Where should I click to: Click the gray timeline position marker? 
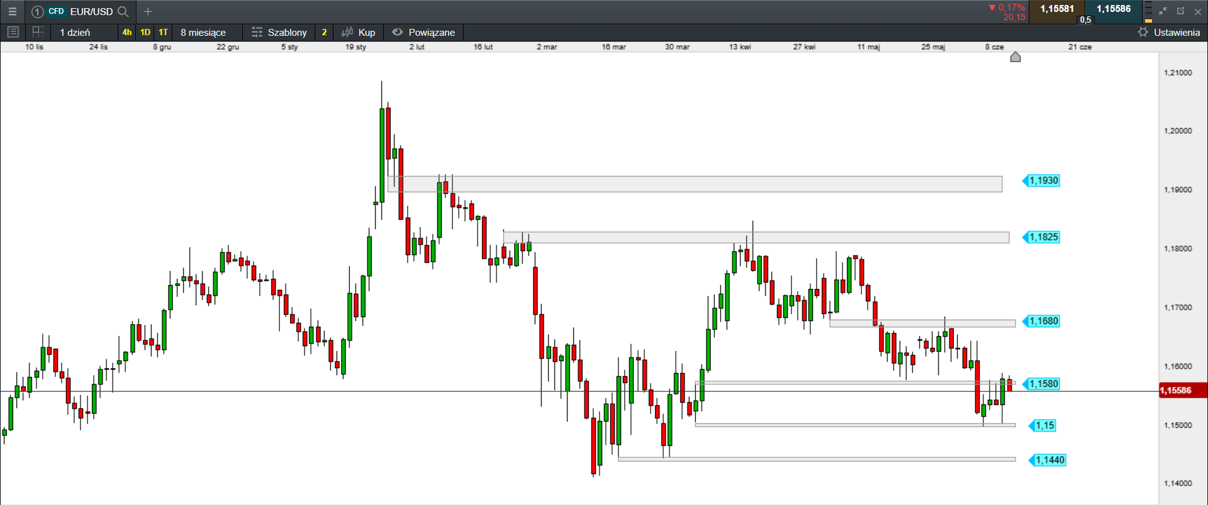(x=1015, y=57)
